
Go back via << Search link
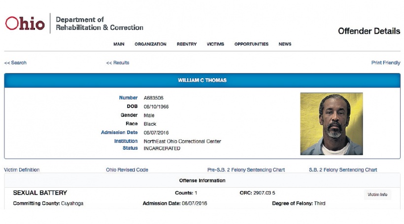[15, 63]
